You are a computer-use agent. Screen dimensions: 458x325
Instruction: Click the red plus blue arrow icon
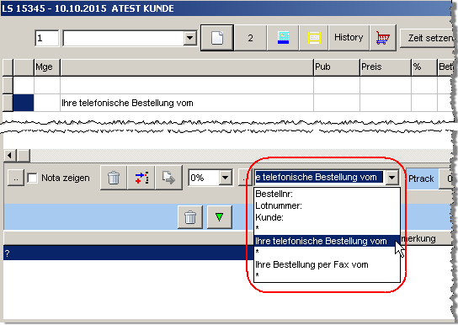pyautogui.click(x=141, y=178)
